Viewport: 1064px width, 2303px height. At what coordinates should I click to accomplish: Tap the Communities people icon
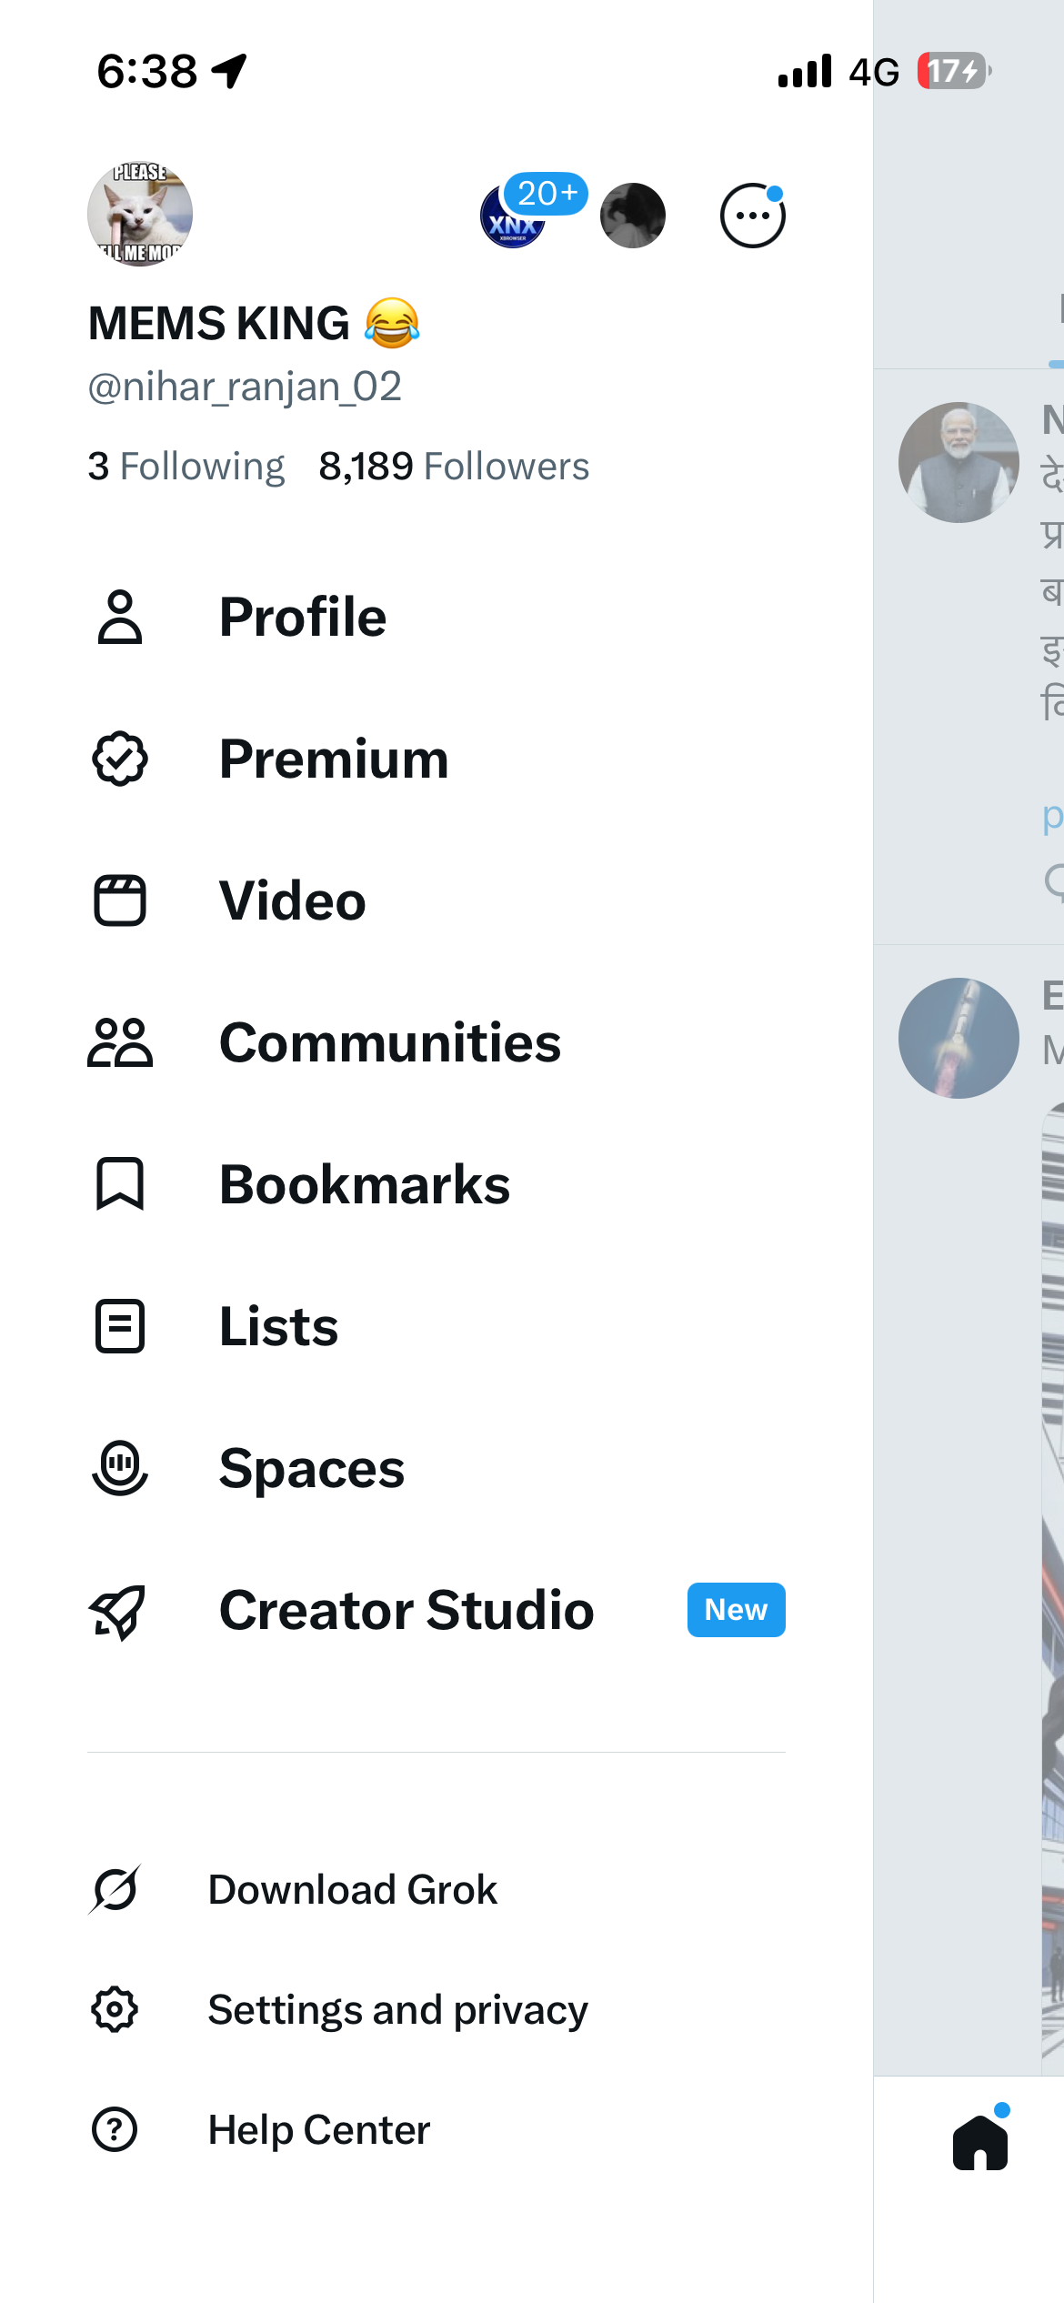[x=120, y=1042]
